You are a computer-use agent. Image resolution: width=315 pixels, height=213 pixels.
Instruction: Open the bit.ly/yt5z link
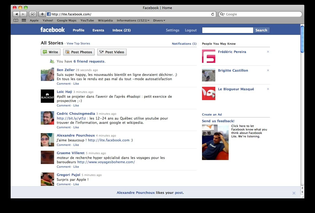71,118
